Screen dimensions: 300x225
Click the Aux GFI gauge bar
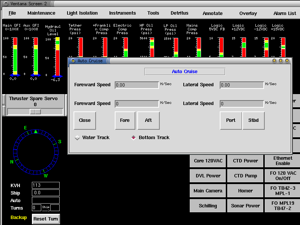36,56
